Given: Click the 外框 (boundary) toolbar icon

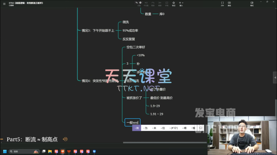Looking at the screenshot, I should click(x=167, y=3).
